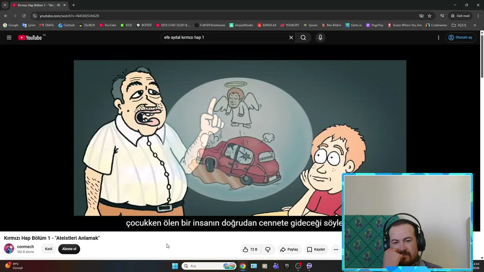Image resolution: width=484 pixels, height=272 pixels.
Task: Select the Kırmızı Hap Bölüm 1 tab
Action: point(36,5)
